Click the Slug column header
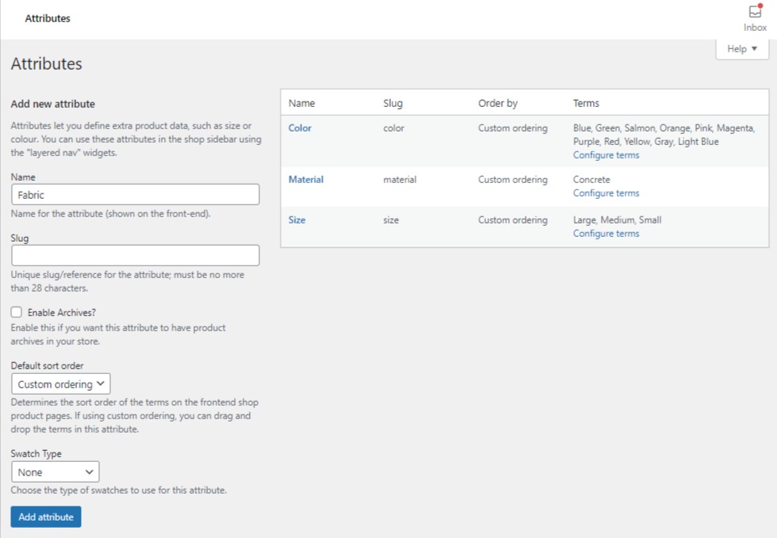 pos(392,103)
